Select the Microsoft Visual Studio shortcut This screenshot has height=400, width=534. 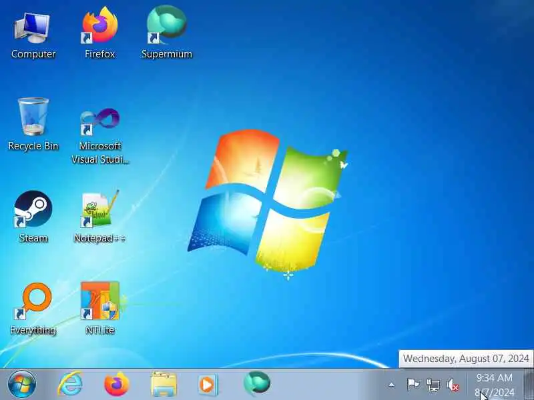tap(99, 135)
